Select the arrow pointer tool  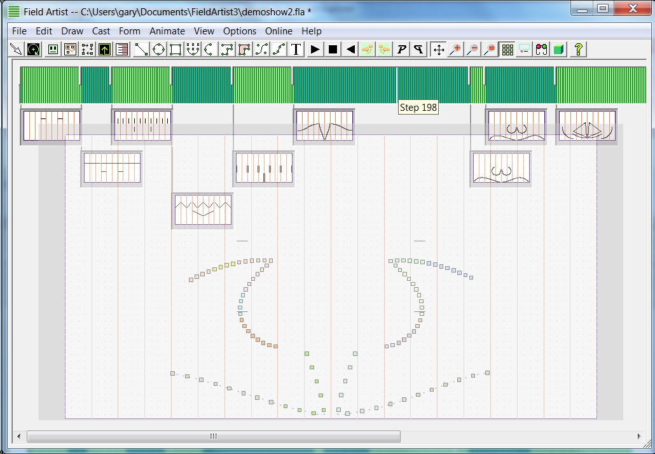17,49
